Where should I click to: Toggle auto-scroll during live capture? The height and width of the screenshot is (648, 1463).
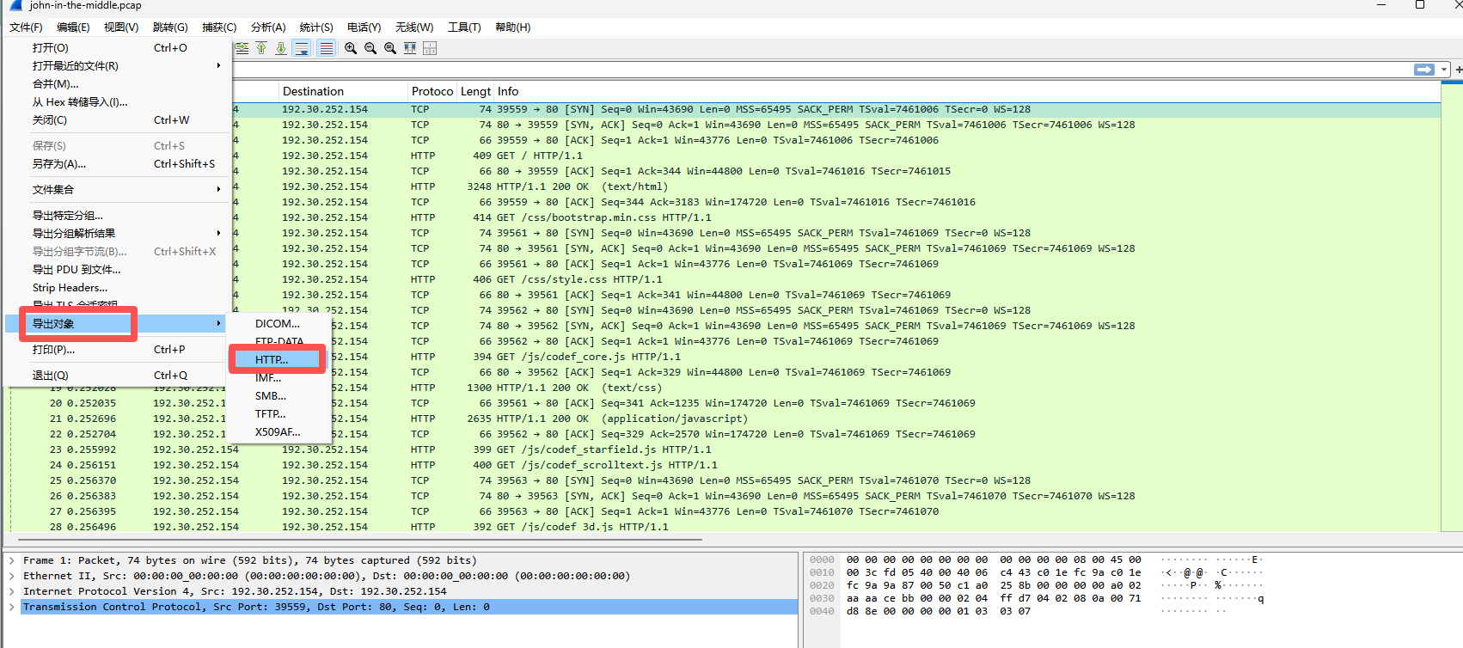pos(302,48)
